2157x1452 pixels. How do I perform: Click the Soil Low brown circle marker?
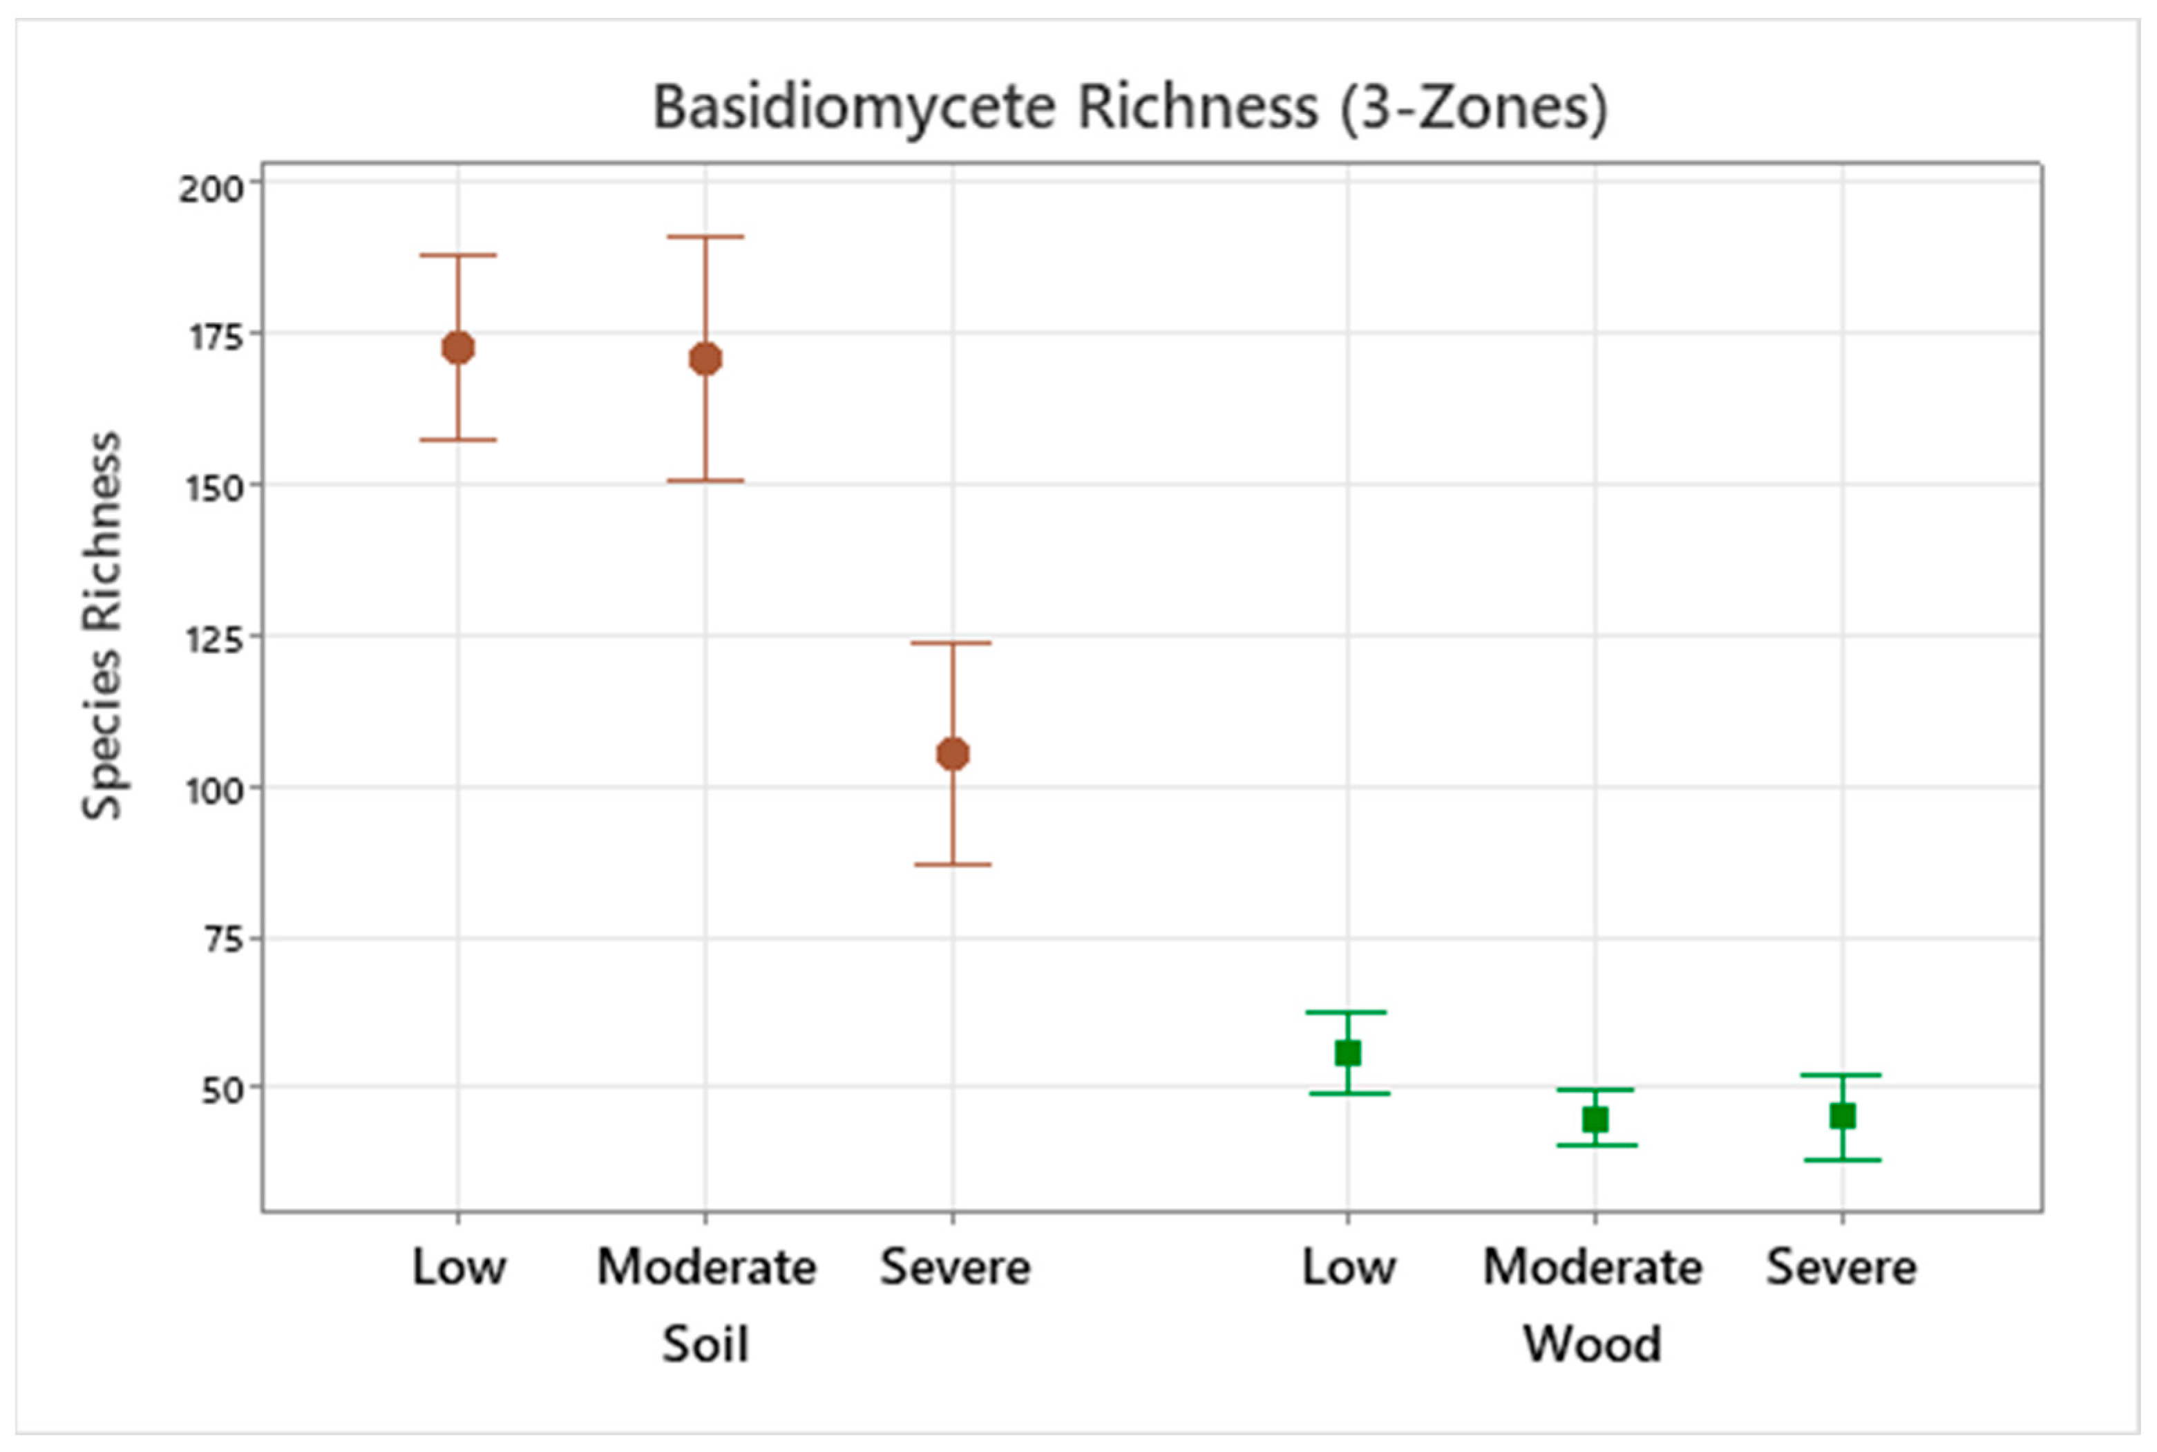pos(458,348)
